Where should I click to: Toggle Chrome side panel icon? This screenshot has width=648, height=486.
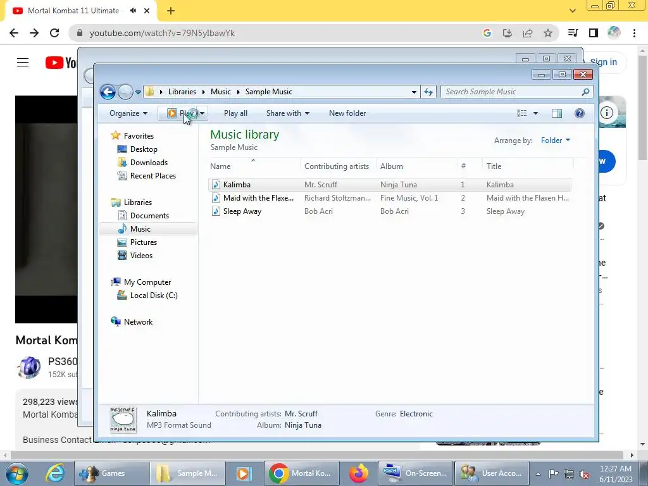tap(594, 33)
